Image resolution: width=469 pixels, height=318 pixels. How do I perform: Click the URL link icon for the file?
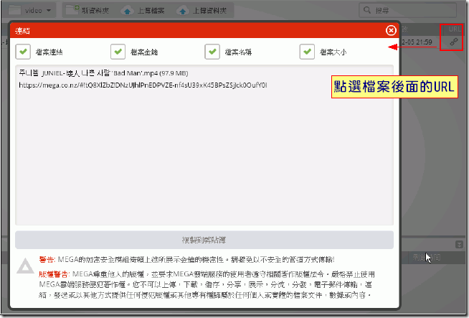click(x=453, y=42)
